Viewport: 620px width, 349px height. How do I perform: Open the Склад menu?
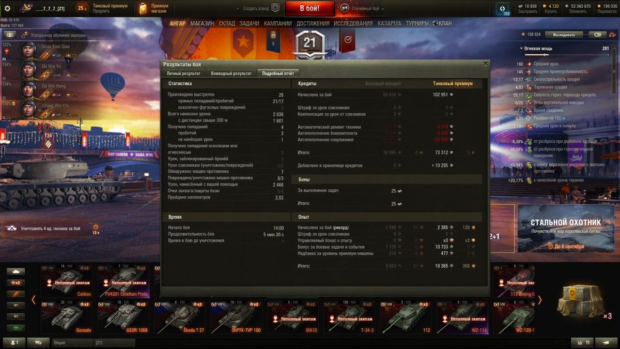(227, 23)
